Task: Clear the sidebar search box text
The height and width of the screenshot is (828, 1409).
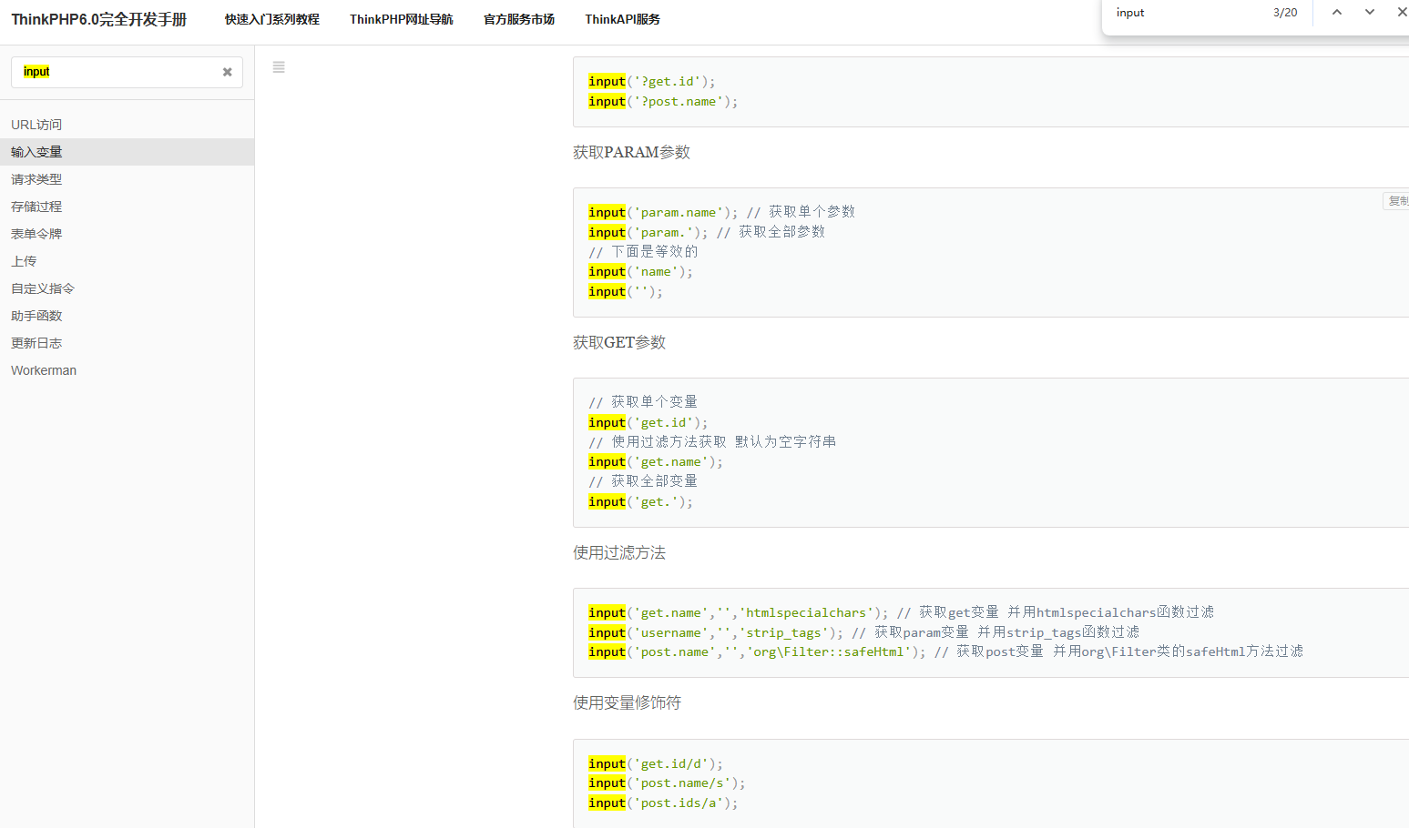Action: [x=228, y=72]
